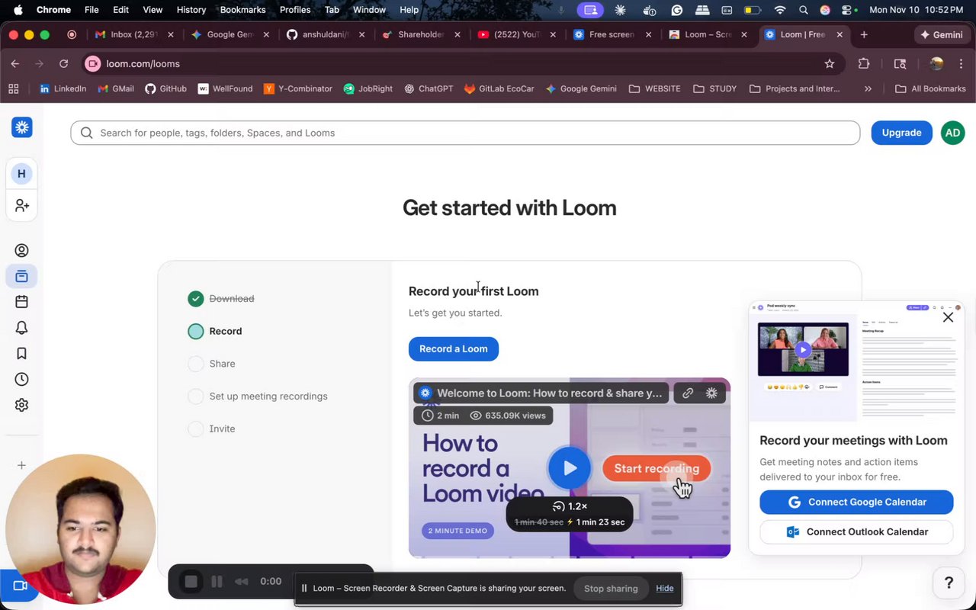The width and height of the screenshot is (976, 610).
Task: Show hidden bookmarks chevron
Action: (868, 88)
